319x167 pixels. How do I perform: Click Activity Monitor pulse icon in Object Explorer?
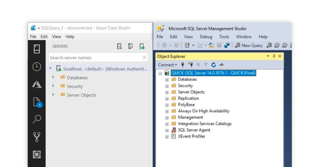tap(221, 65)
